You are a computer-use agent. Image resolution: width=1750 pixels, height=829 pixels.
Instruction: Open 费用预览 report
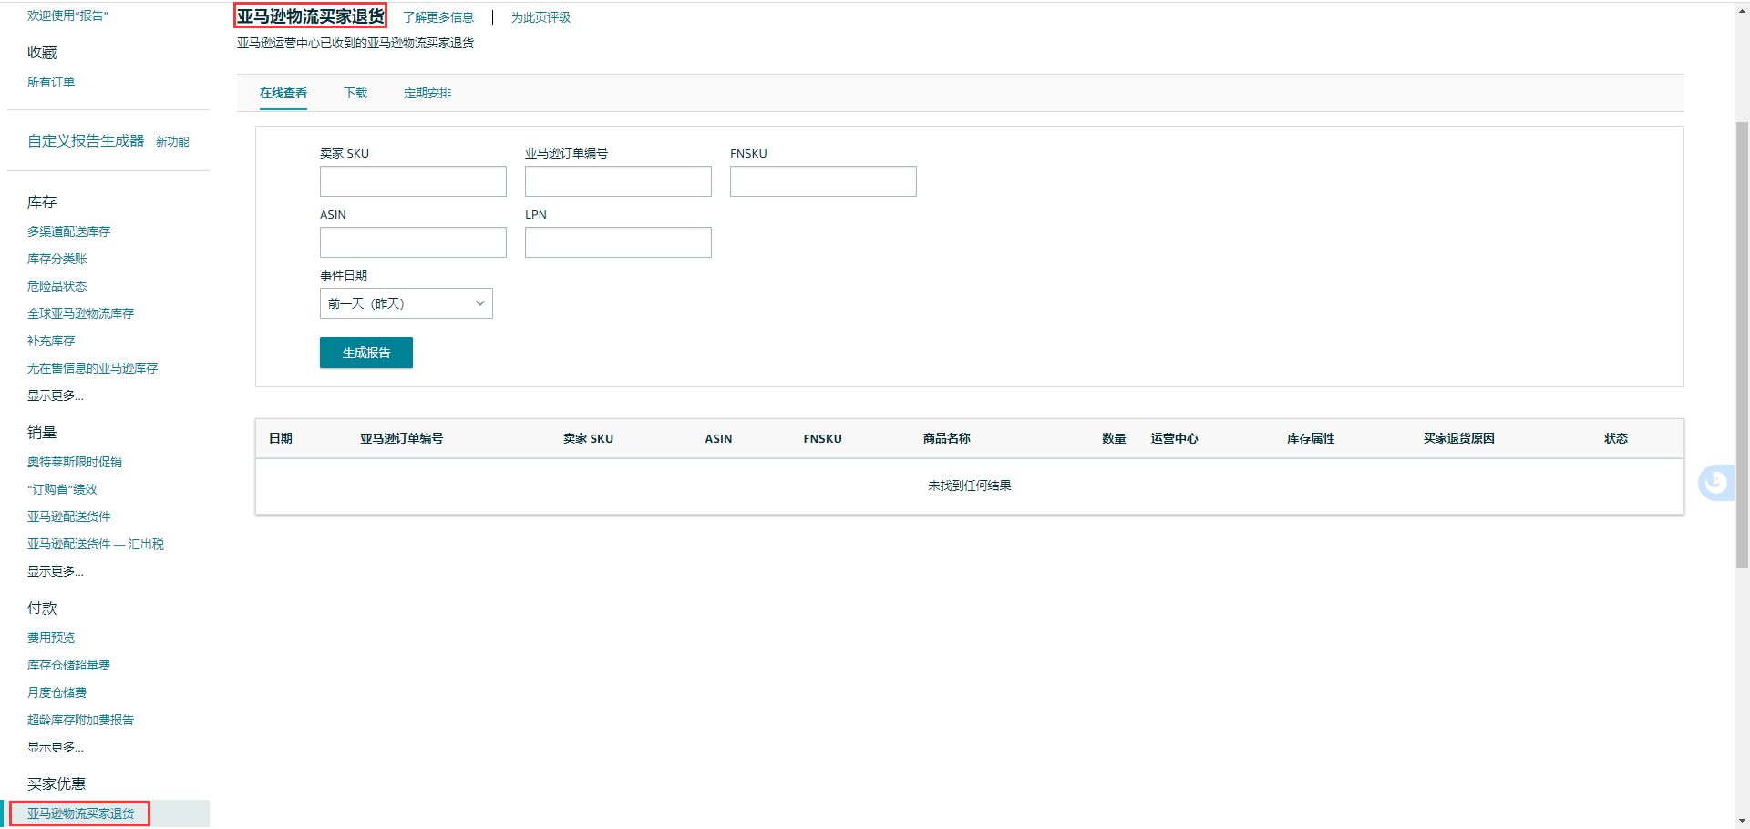[51, 638]
